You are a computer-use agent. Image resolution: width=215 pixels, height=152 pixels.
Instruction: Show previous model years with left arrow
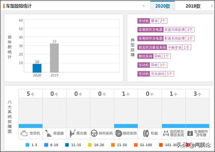click(143, 6)
